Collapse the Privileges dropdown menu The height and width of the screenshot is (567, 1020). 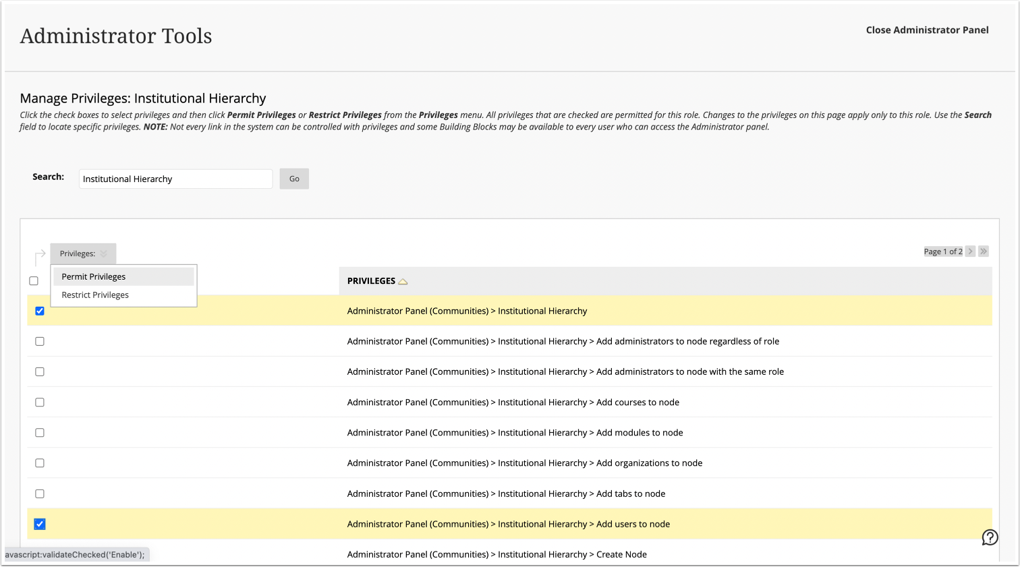pos(83,253)
